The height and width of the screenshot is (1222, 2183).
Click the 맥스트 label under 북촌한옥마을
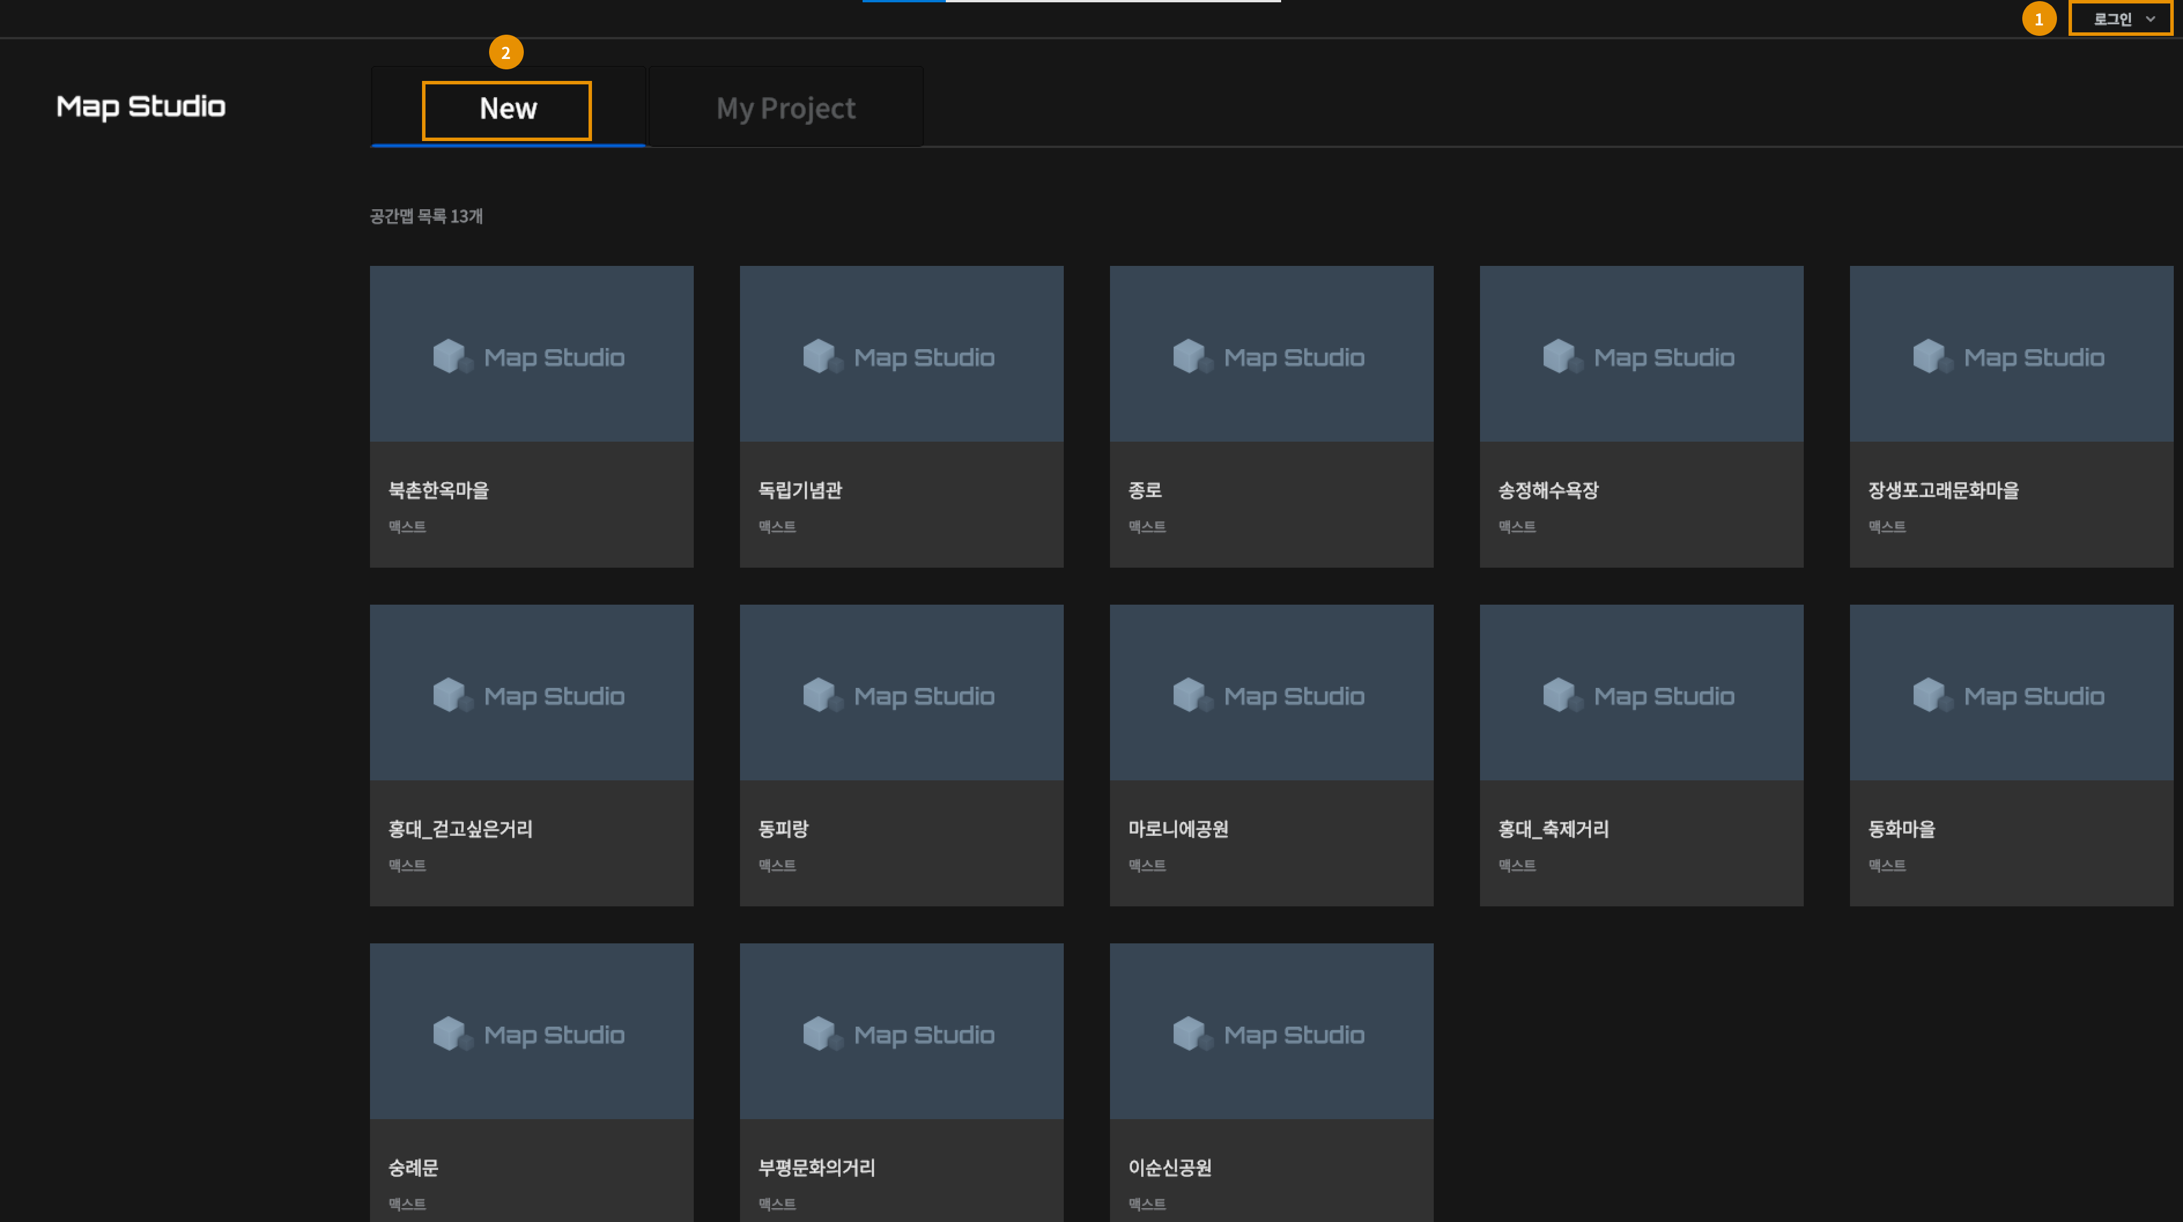[408, 526]
